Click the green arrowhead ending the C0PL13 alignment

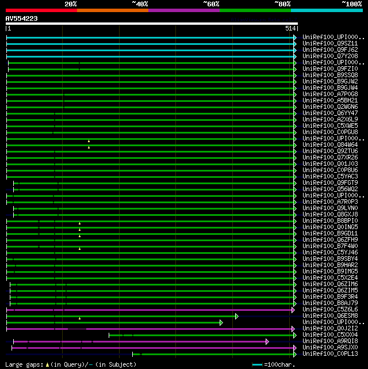(295, 354)
